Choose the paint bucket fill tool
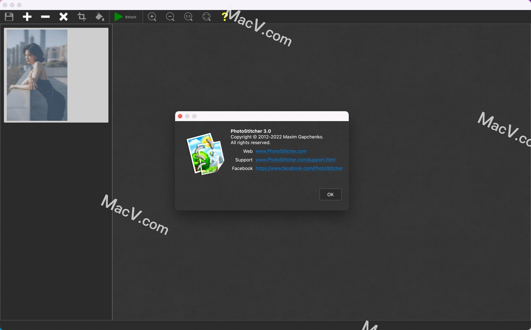531x330 pixels. [x=100, y=17]
